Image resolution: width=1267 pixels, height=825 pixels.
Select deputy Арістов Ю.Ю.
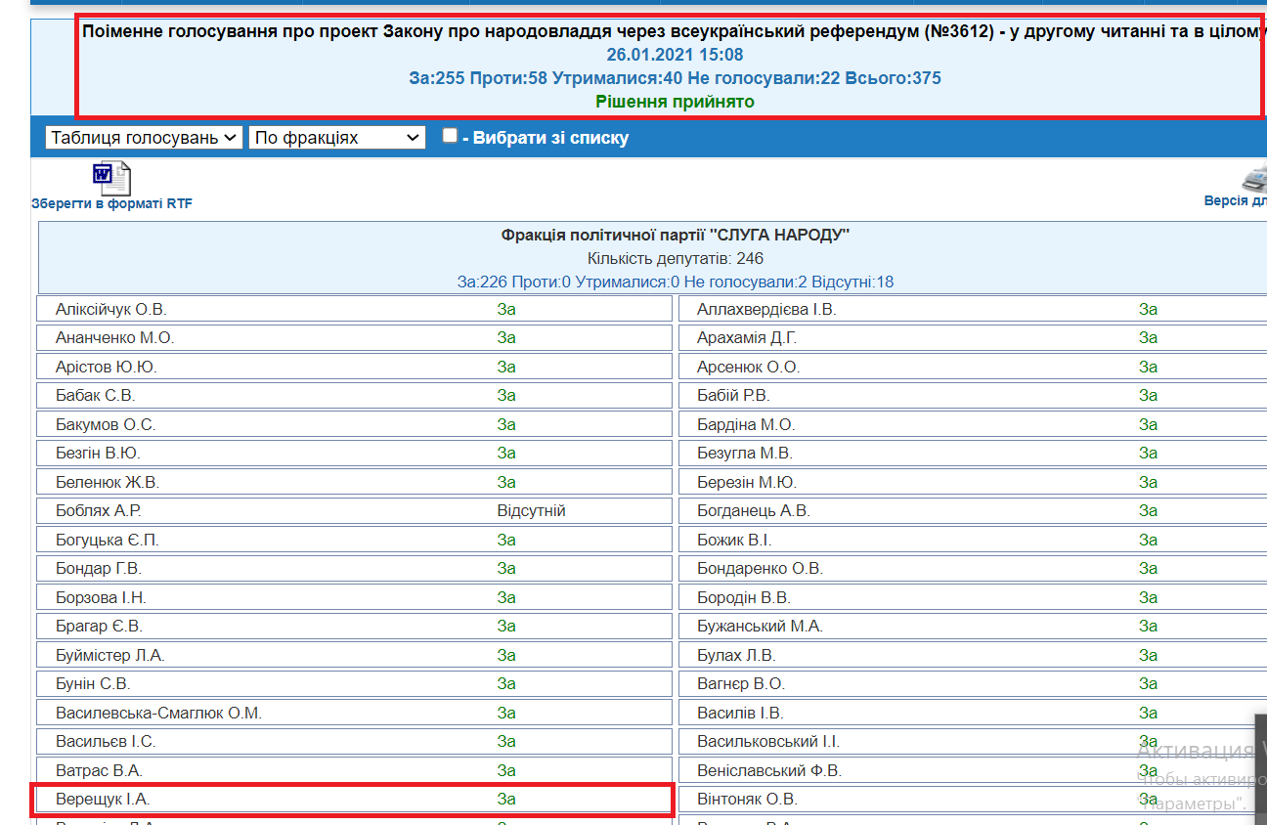pos(107,368)
